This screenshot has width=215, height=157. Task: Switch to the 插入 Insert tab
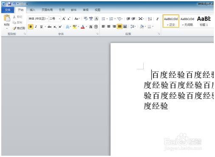coord(32,10)
